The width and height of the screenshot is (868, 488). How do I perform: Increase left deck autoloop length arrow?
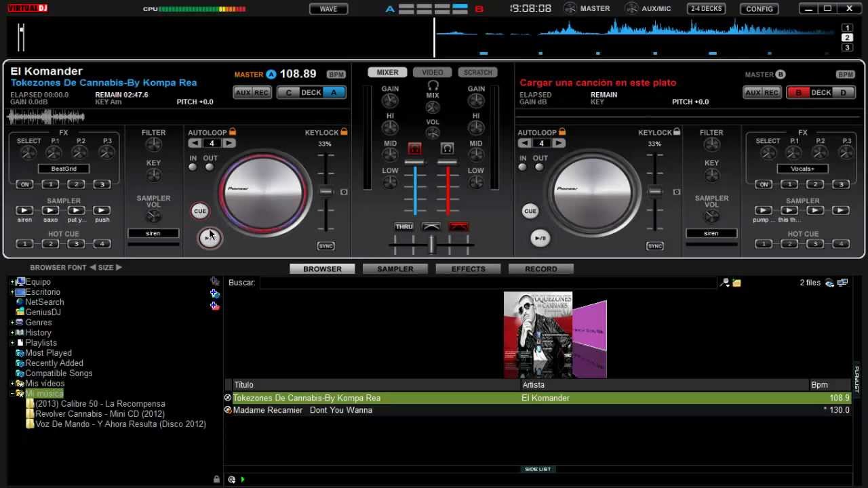(x=229, y=143)
